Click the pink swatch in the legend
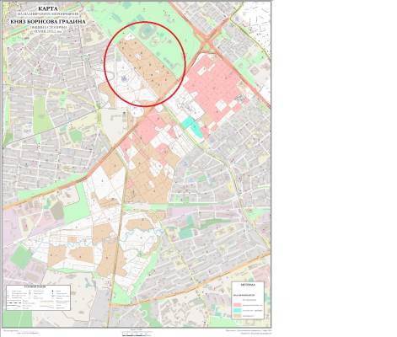 point(238,305)
